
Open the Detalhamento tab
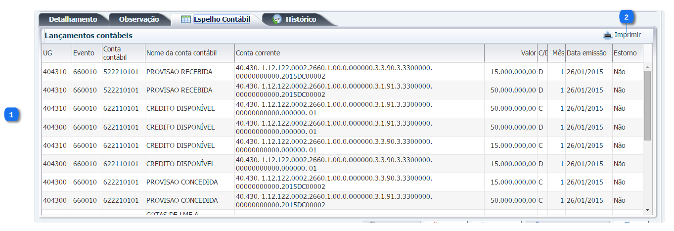[x=73, y=19]
